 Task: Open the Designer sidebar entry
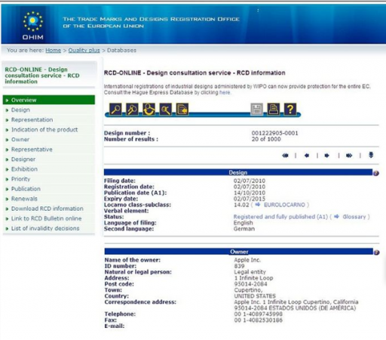[x=23, y=159]
